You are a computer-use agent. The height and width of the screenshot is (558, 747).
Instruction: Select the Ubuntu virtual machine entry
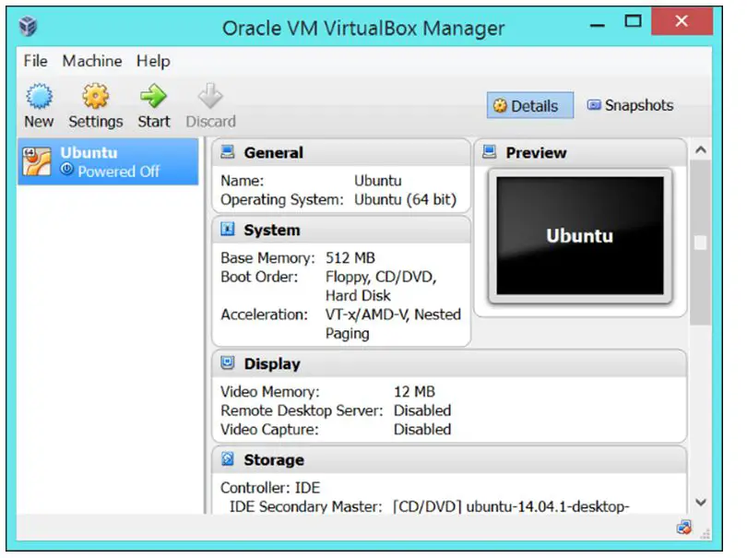coord(108,161)
